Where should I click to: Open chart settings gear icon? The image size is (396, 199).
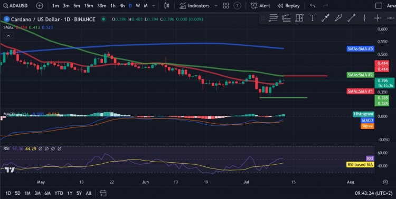coord(385,182)
